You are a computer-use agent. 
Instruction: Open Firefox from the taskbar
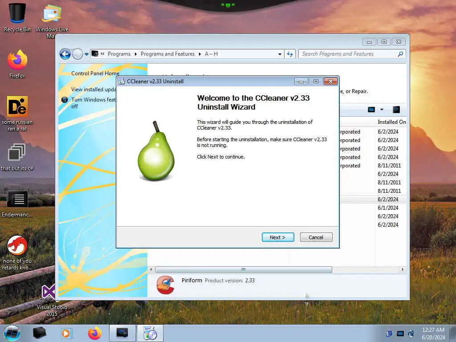(x=94, y=333)
